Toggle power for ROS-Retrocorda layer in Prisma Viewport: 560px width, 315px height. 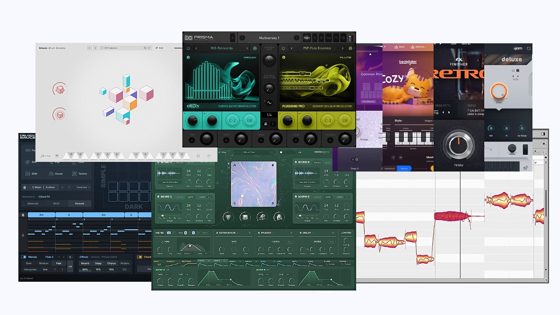[x=189, y=48]
